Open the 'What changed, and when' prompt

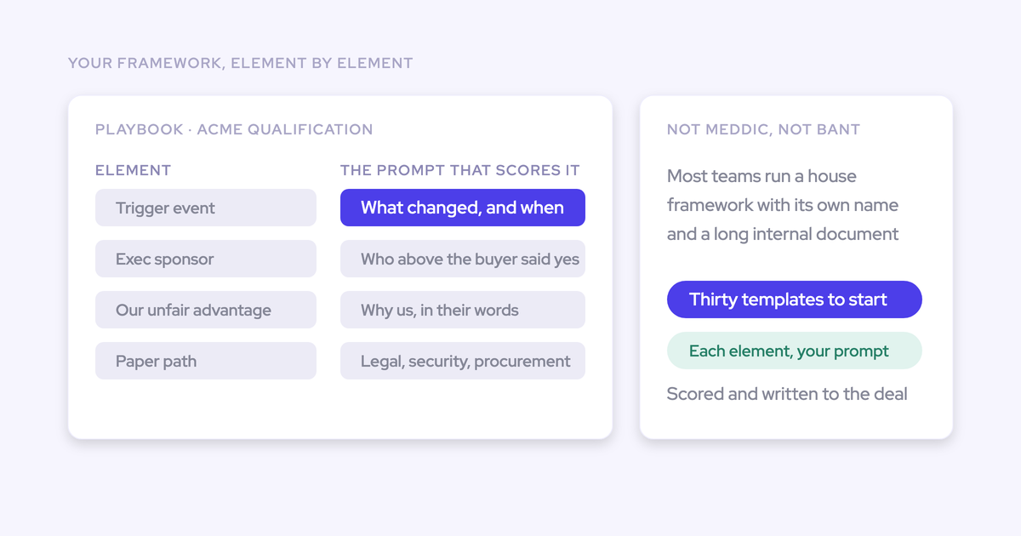(463, 208)
